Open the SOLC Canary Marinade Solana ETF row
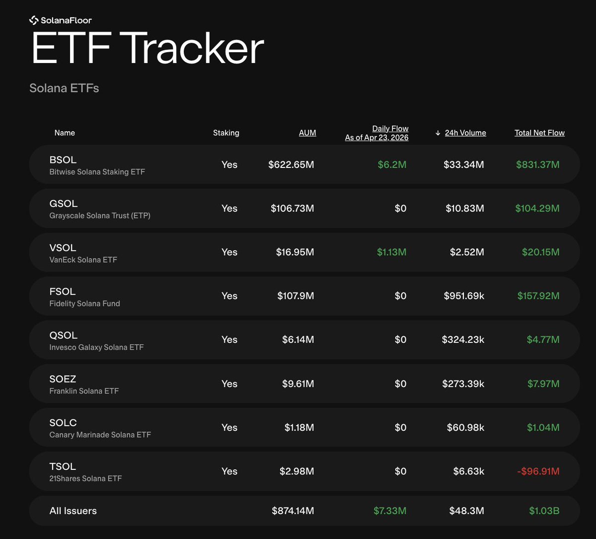 [100, 428]
